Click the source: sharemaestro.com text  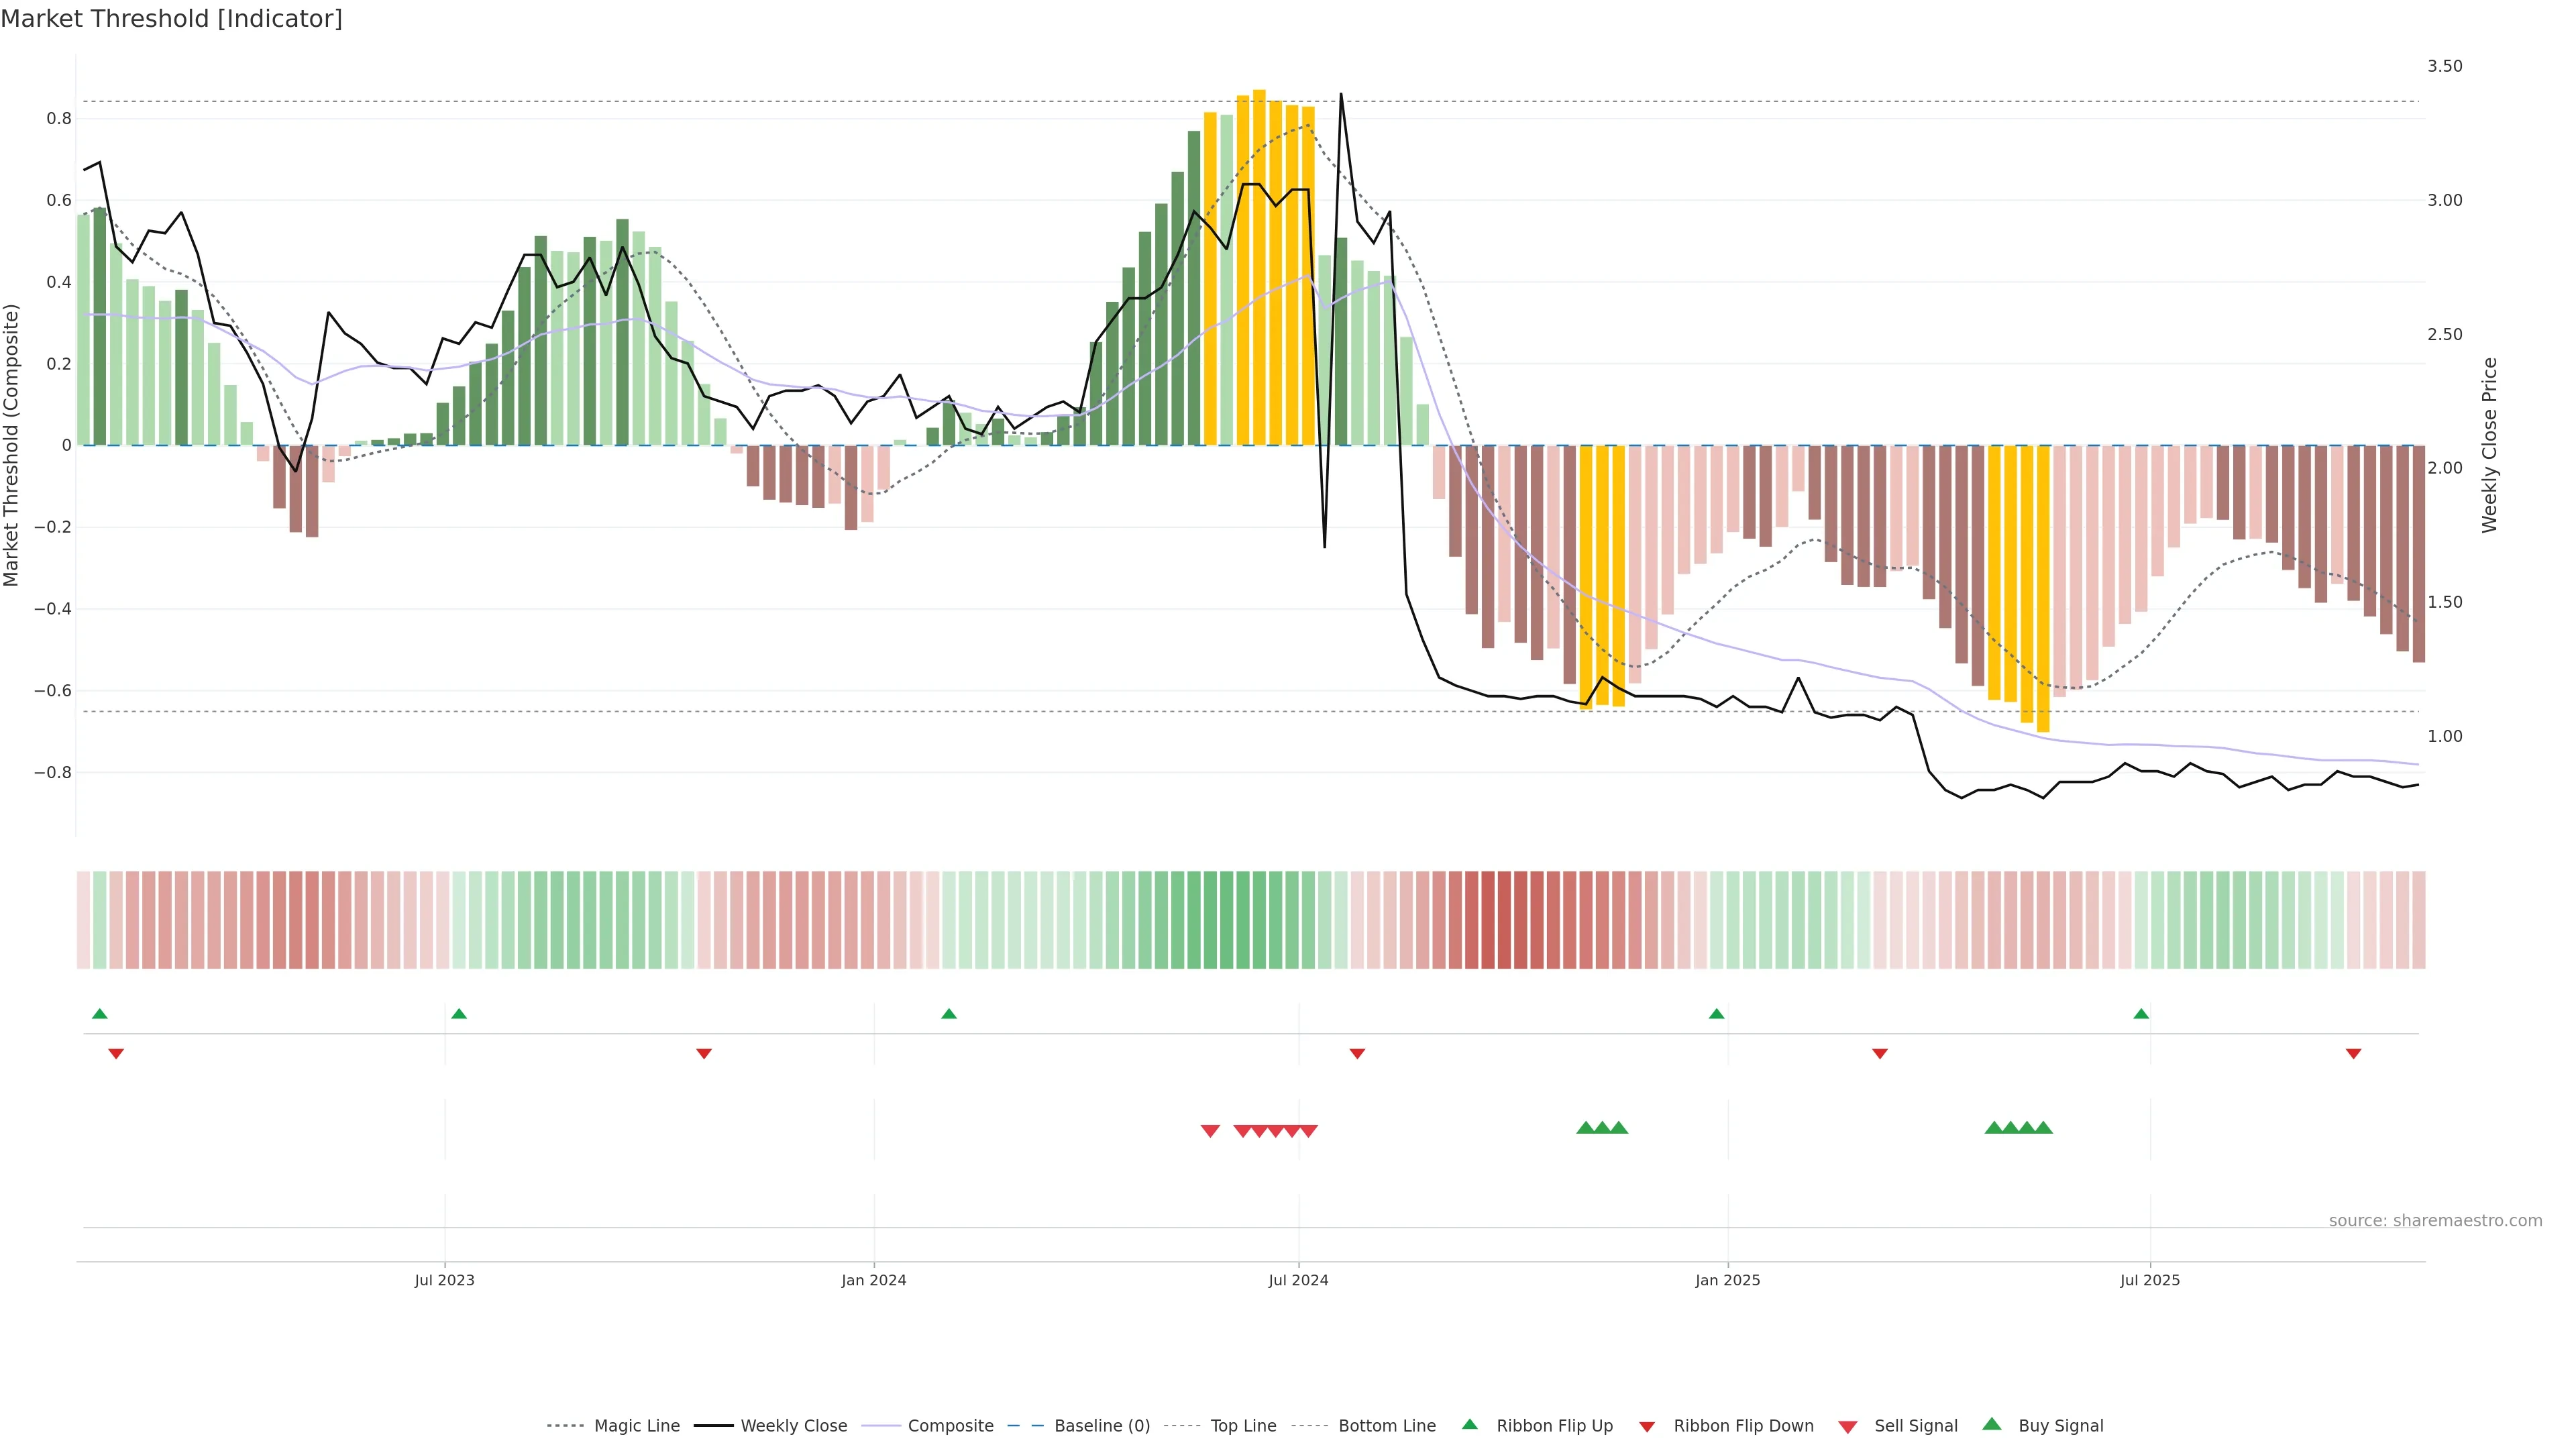pos(2435,1221)
